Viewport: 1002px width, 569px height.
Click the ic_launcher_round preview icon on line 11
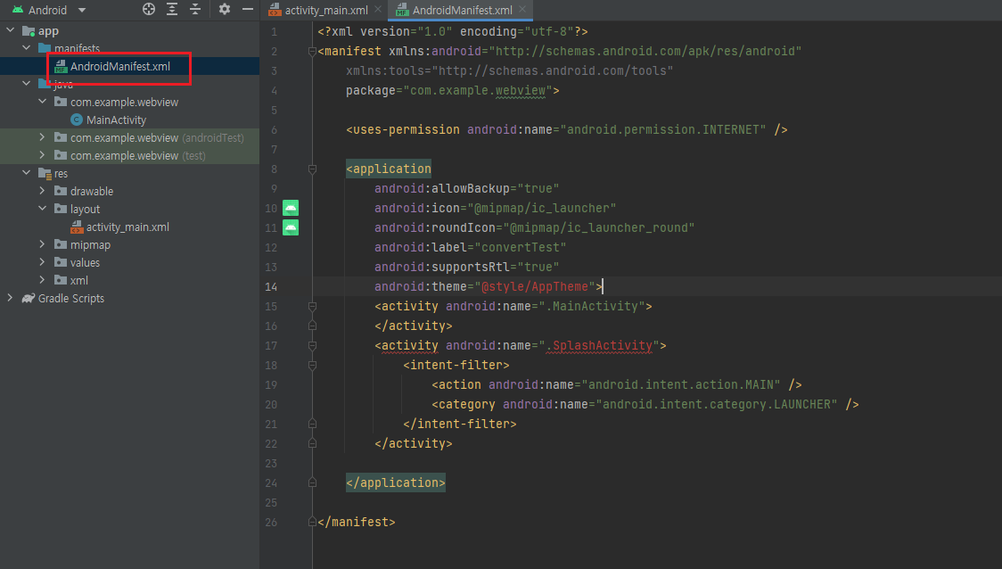pyautogui.click(x=290, y=227)
